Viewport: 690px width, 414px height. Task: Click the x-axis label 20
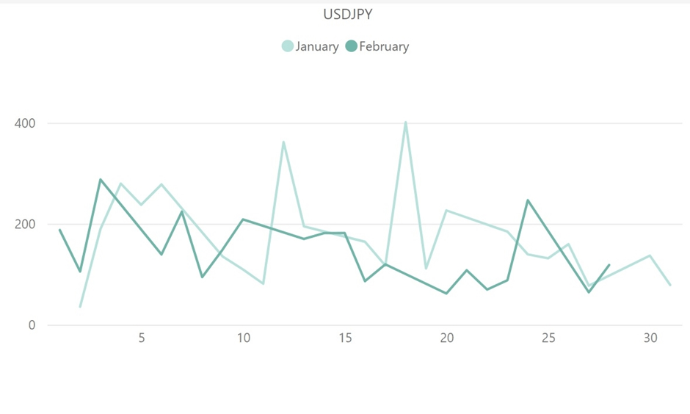pos(446,338)
